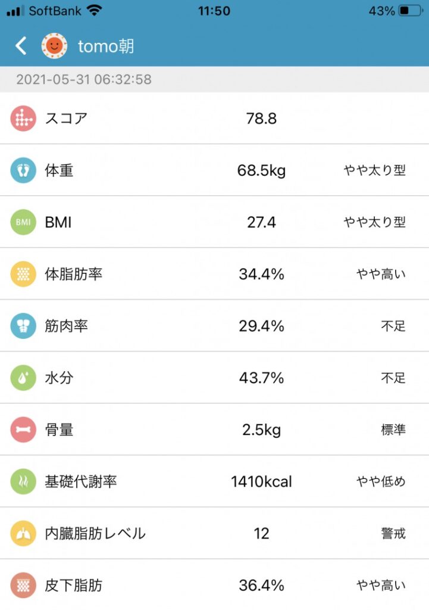
Task: Open the 基礎代謝率 1410kcal value
Action: 262,481
